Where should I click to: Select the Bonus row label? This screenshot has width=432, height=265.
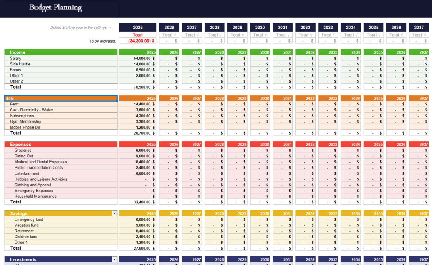[x=15, y=70]
